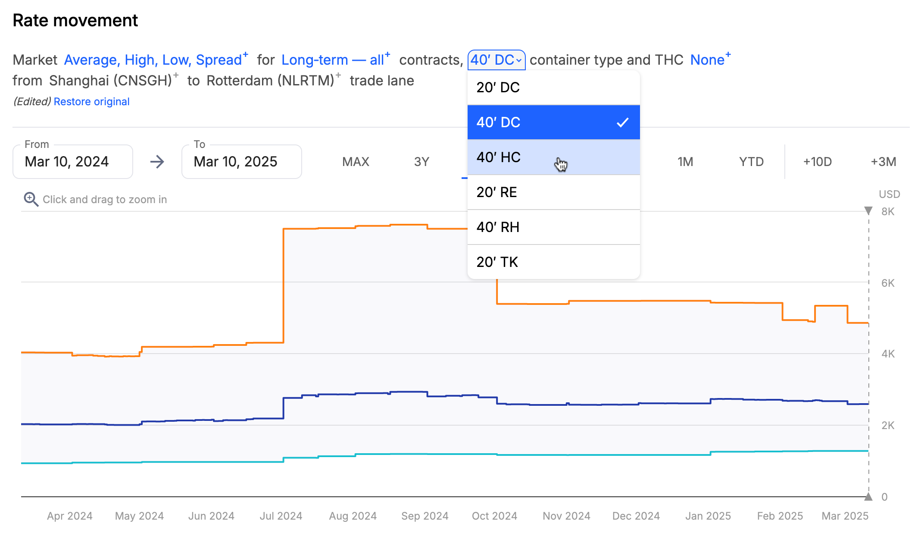Choose 40' HC container type
Viewport: 924px width, 533px height.
pos(554,157)
